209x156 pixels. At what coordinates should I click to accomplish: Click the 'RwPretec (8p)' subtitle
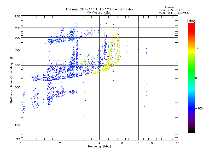point(99,12)
